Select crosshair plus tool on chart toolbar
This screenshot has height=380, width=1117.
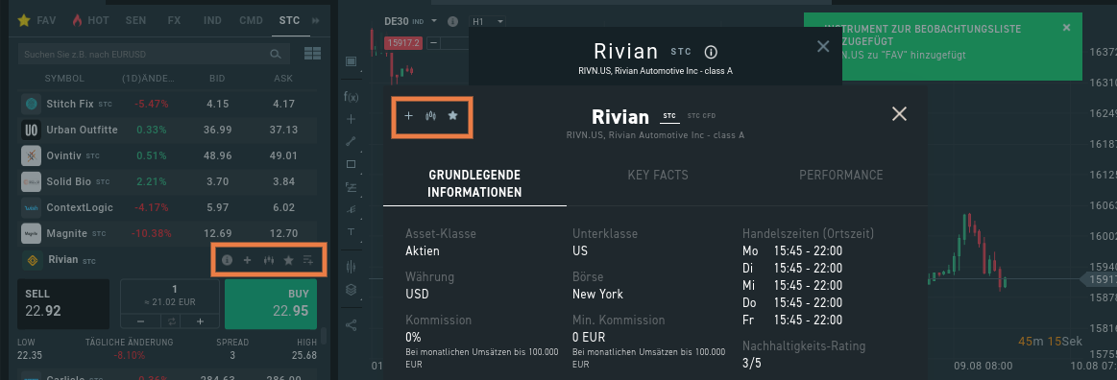pyautogui.click(x=351, y=119)
